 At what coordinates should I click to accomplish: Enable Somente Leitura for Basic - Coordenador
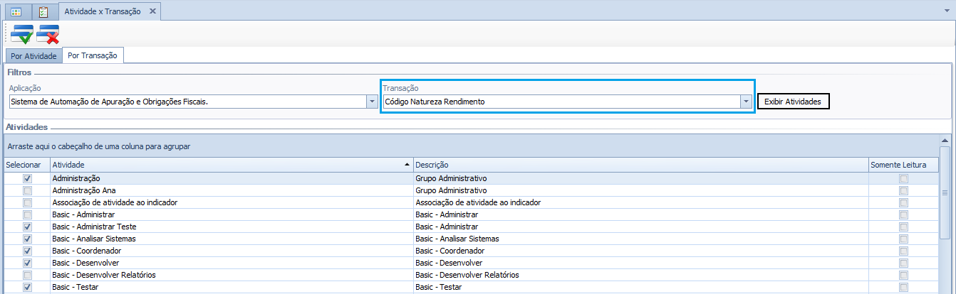pyautogui.click(x=903, y=251)
